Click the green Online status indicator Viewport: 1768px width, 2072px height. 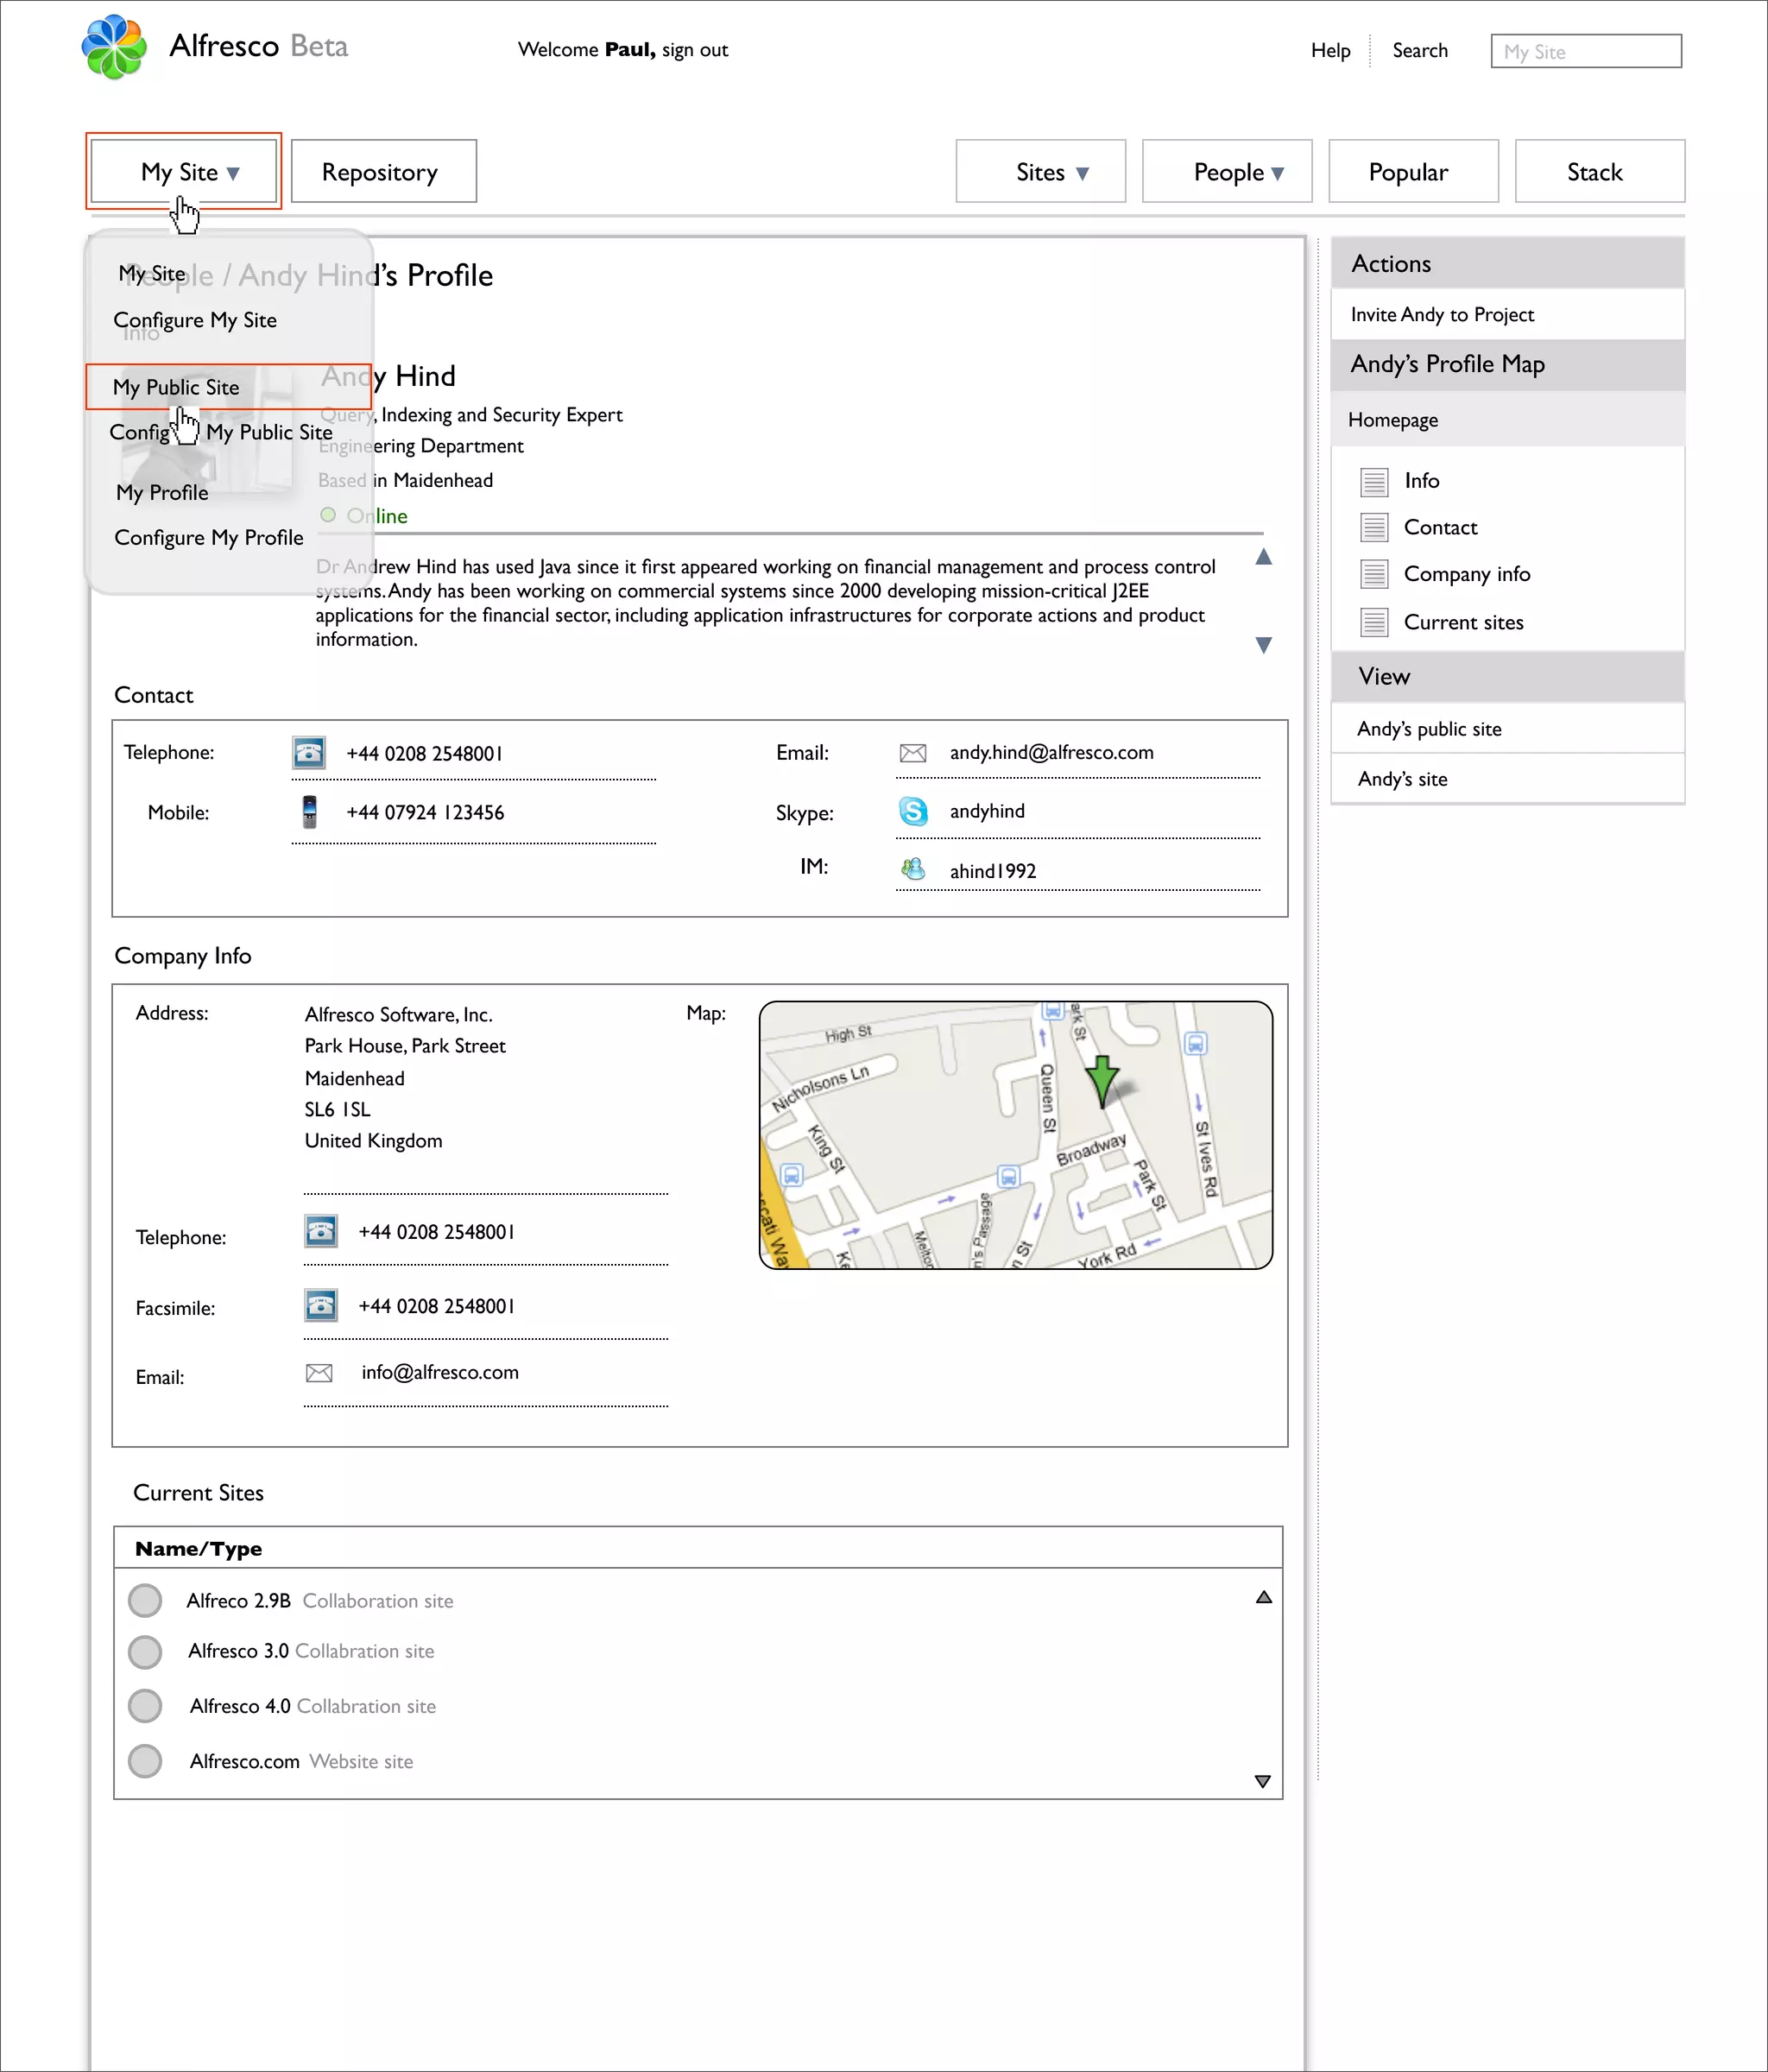coord(328,515)
